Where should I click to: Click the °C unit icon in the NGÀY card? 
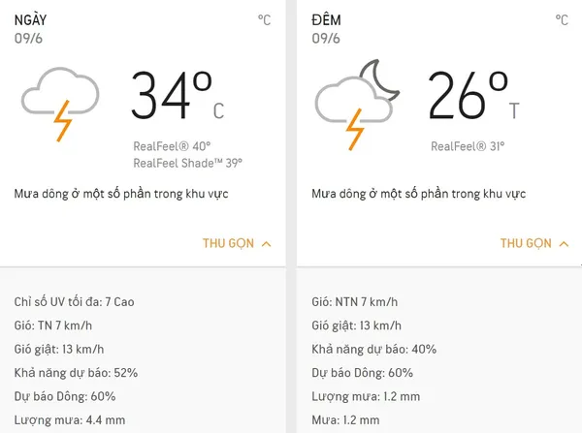[x=264, y=20]
